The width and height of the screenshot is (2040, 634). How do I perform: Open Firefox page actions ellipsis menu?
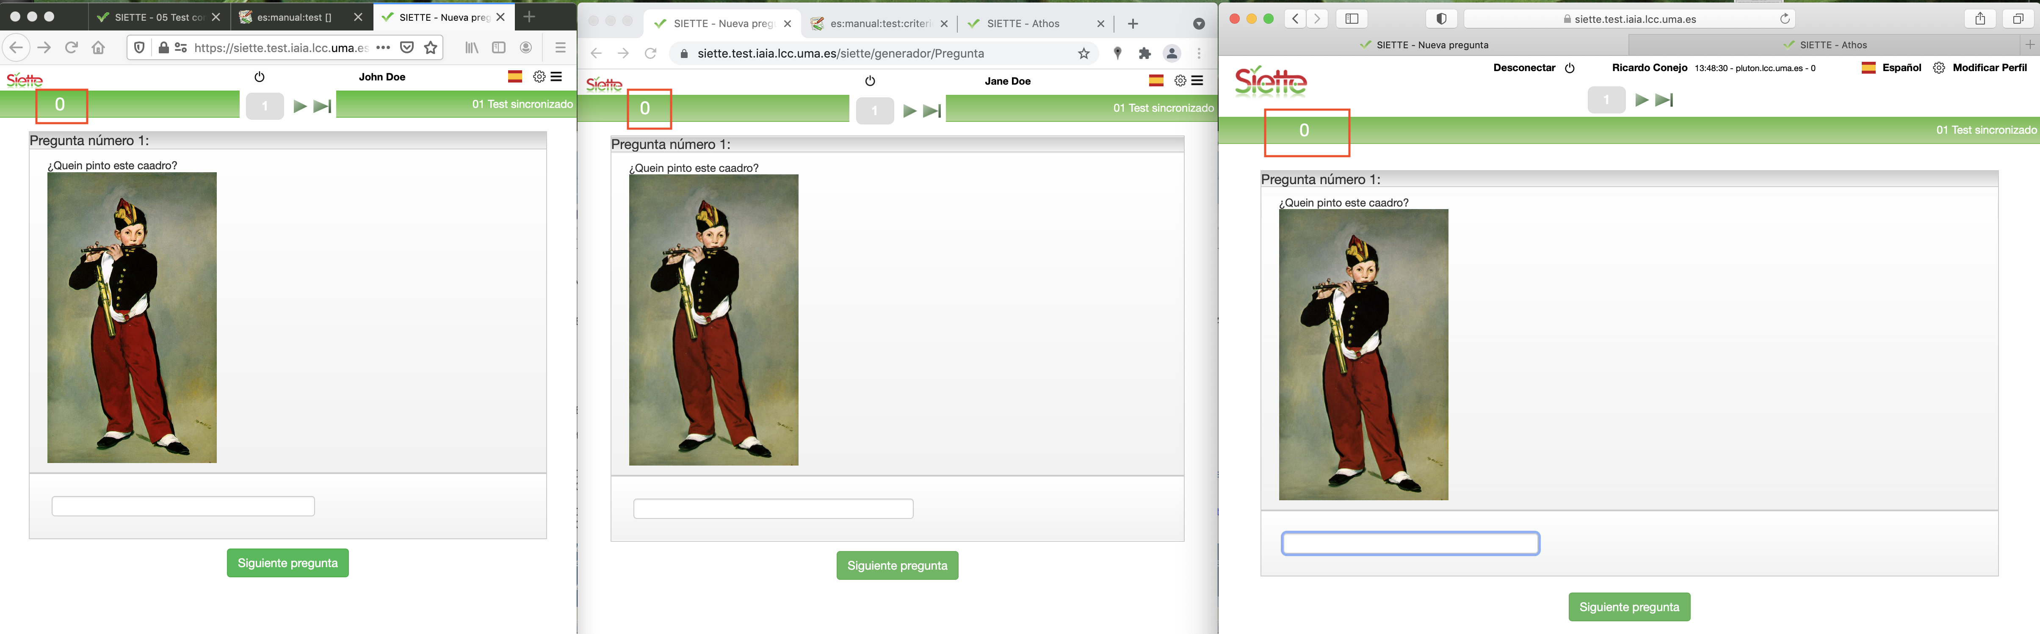[x=383, y=47]
